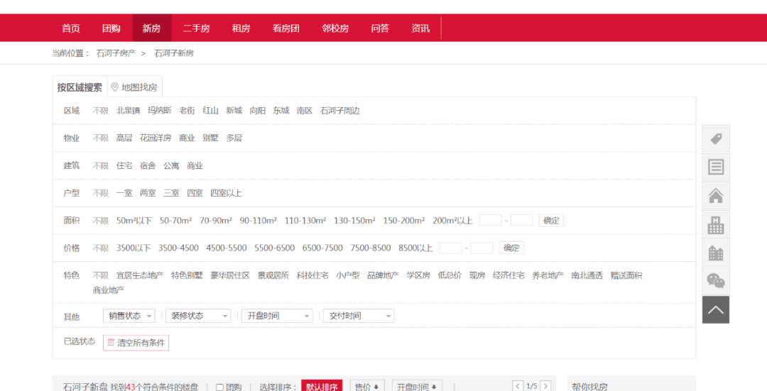The height and width of the screenshot is (391, 767).
Task: Filter region by 北泉镇
Action: pos(128,111)
